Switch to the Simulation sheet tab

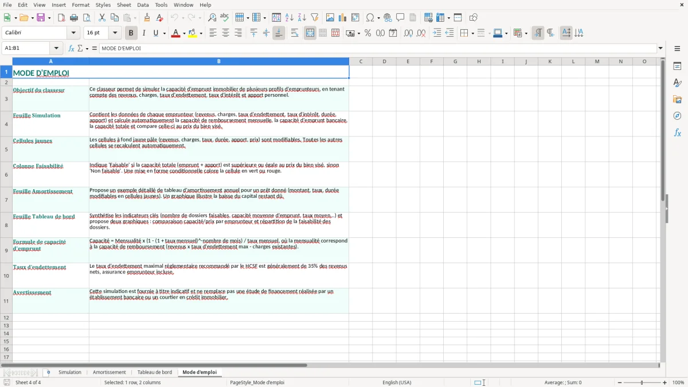[x=70, y=372]
